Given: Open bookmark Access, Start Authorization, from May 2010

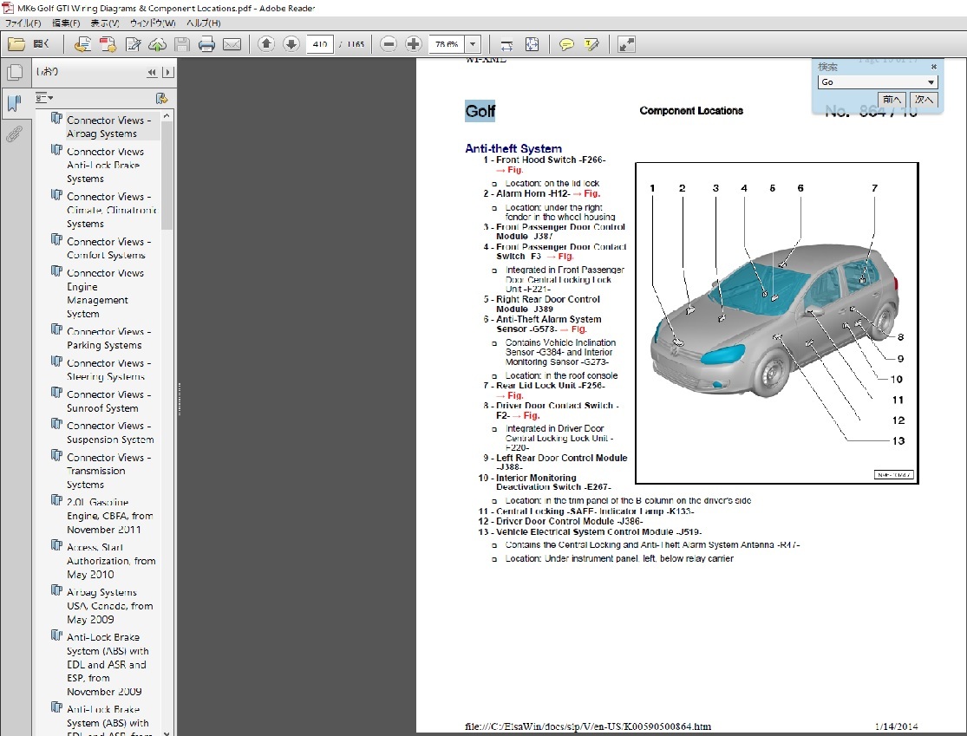Looking at the screenshot, I should click(x=112, y=561).
